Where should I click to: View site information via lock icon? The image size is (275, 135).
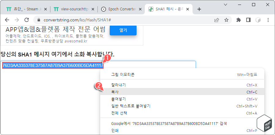[39, 20]
